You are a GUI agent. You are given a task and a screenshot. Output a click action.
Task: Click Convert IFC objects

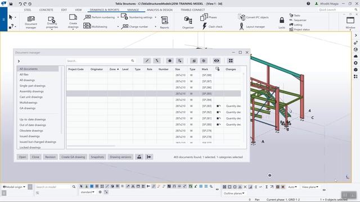[x=253, y=17]
